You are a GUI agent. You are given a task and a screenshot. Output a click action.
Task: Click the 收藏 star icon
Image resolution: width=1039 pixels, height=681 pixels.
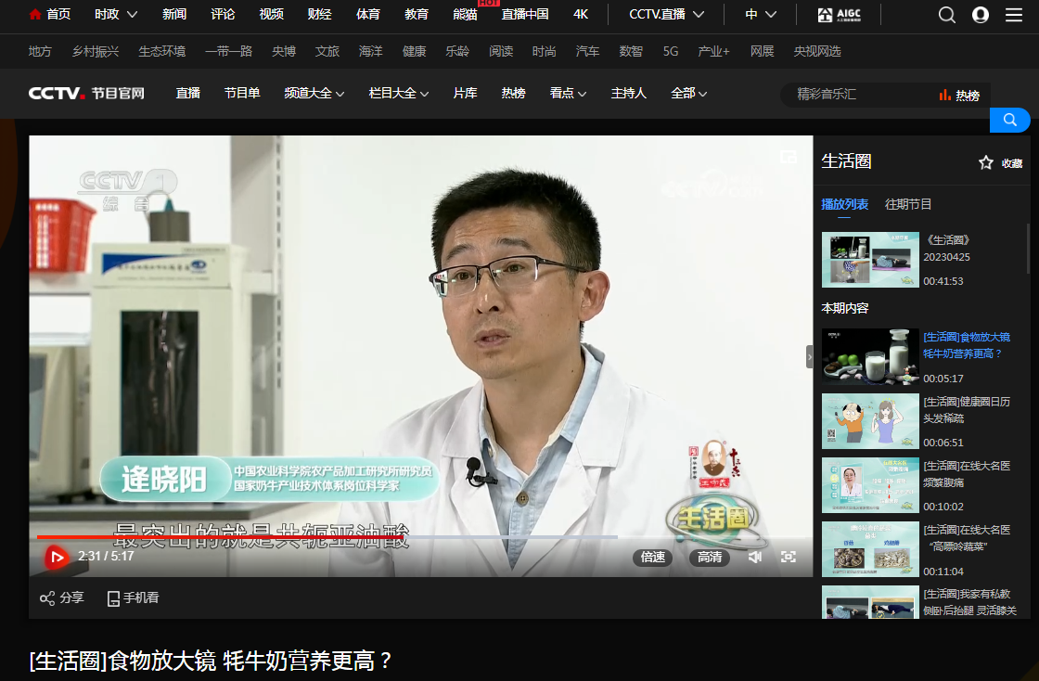point(986,163)
